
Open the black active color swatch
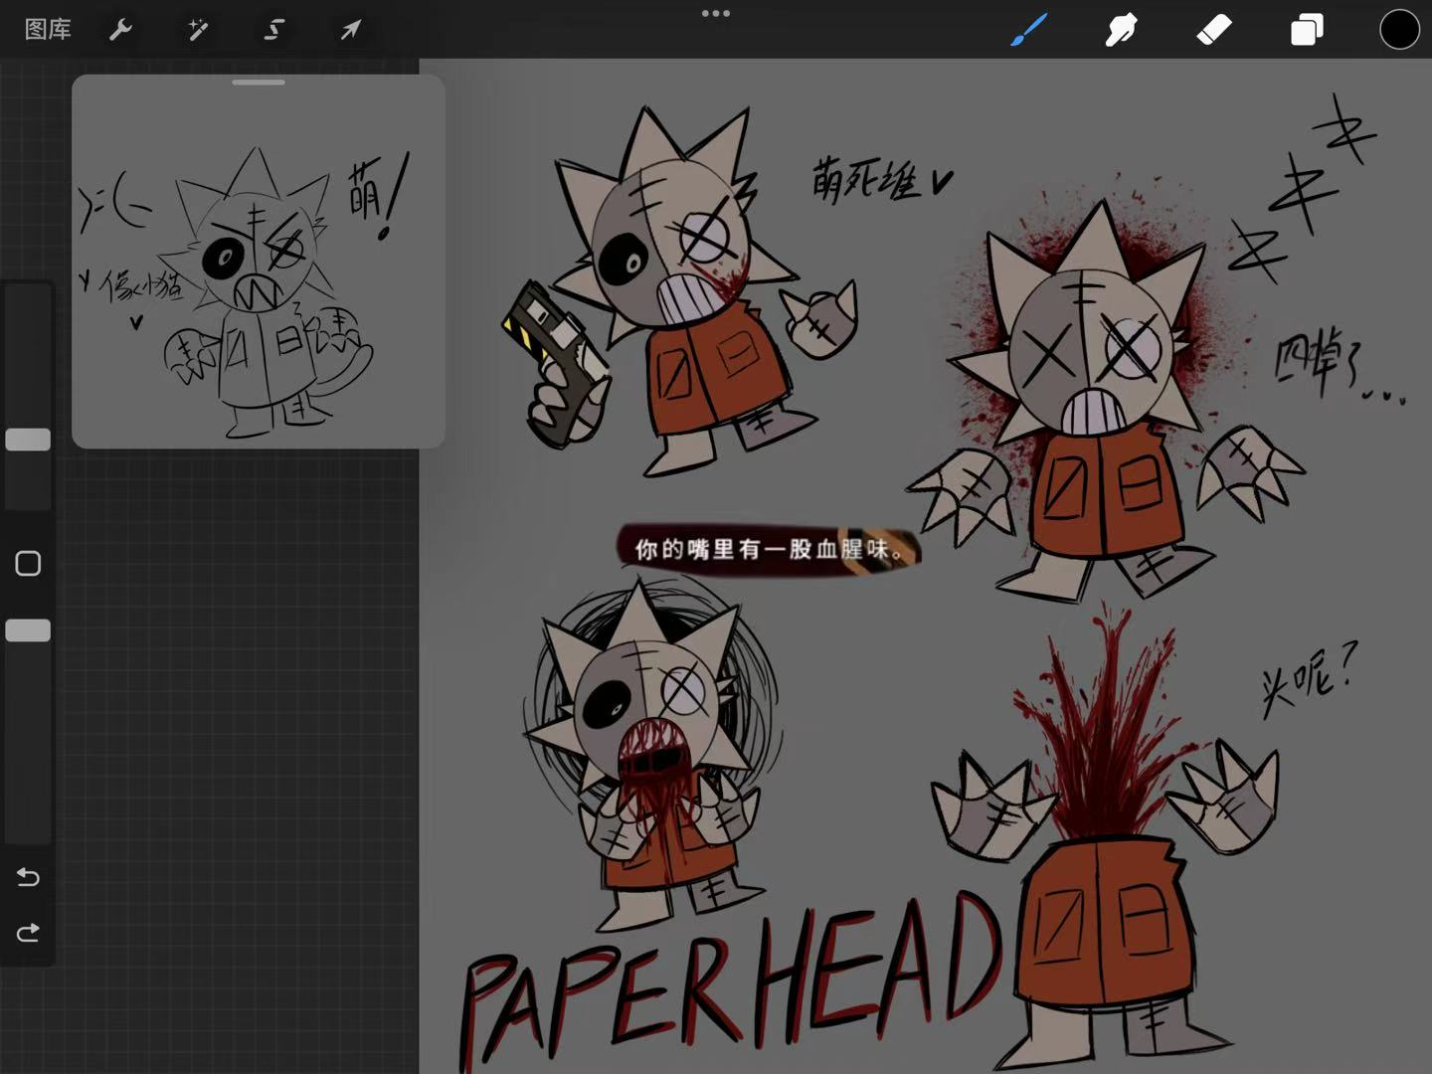coord(1399,30)
